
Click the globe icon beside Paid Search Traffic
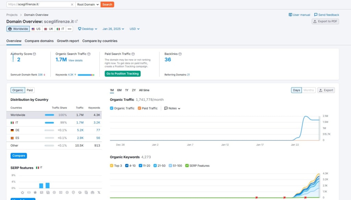(133, 54)
